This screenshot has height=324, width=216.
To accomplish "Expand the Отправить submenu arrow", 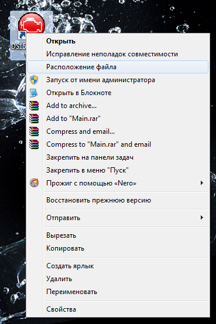I will (x=202, y=218).
